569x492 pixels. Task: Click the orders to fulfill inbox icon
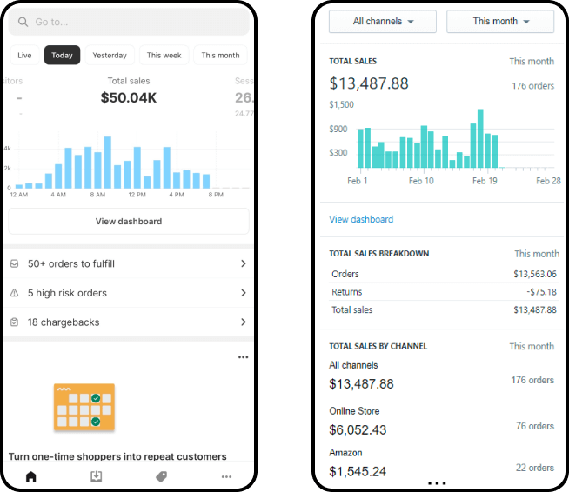pos(15,264)
